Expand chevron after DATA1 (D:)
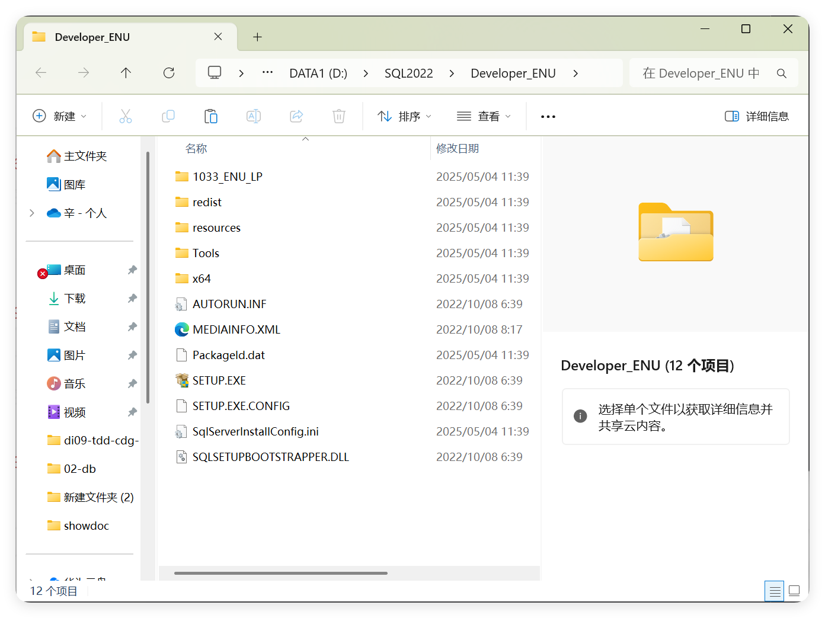The width and height of the screenshot is (825, 618). pos(366,73)
